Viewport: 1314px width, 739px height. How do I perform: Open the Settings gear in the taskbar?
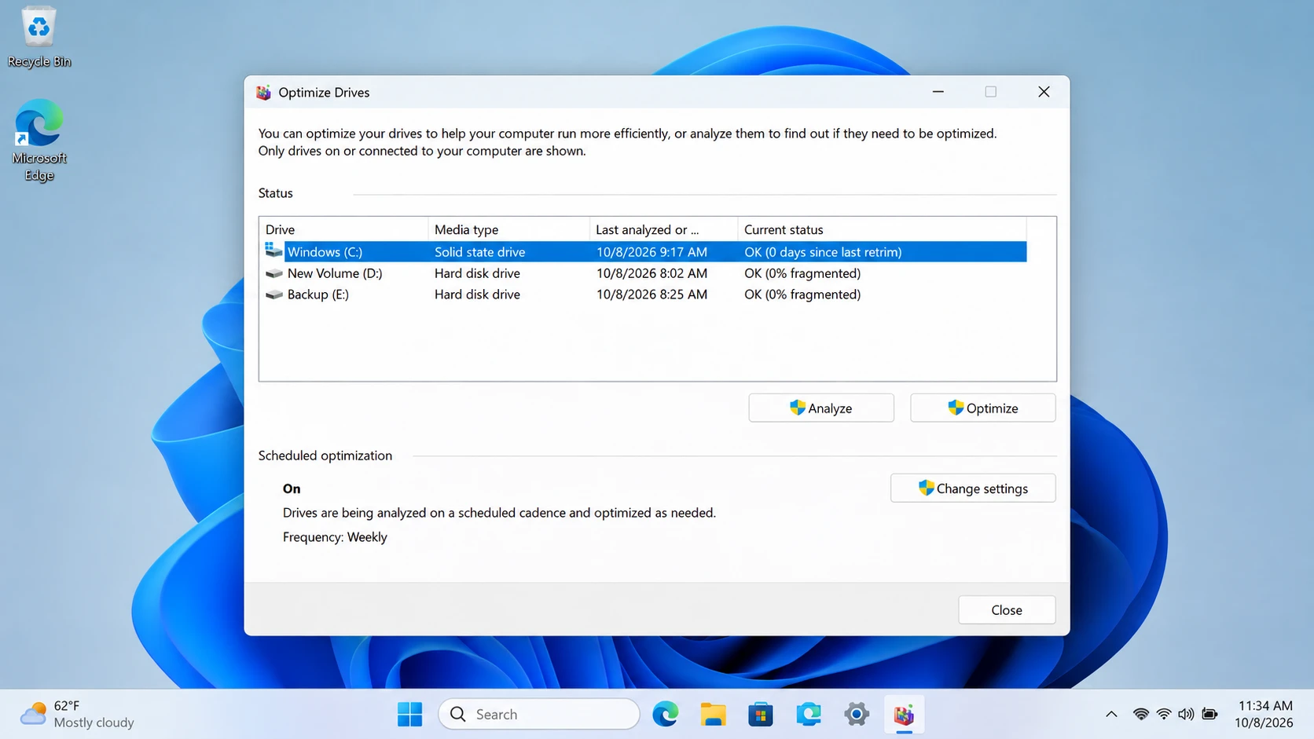click(856, 715)
